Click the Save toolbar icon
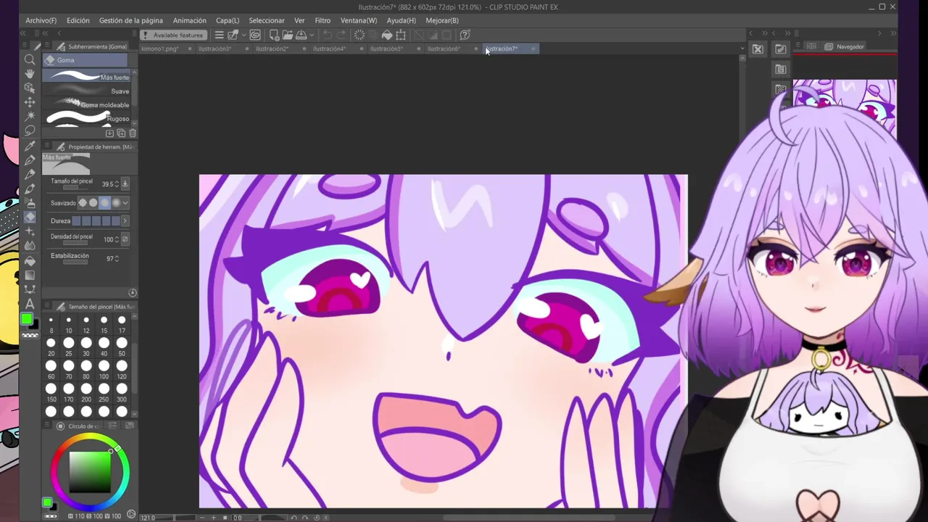The height and width of the screenshot is (522, 928). click(301, 35)
